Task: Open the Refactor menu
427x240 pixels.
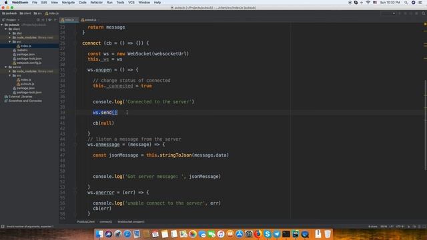Action: point(96,3)
